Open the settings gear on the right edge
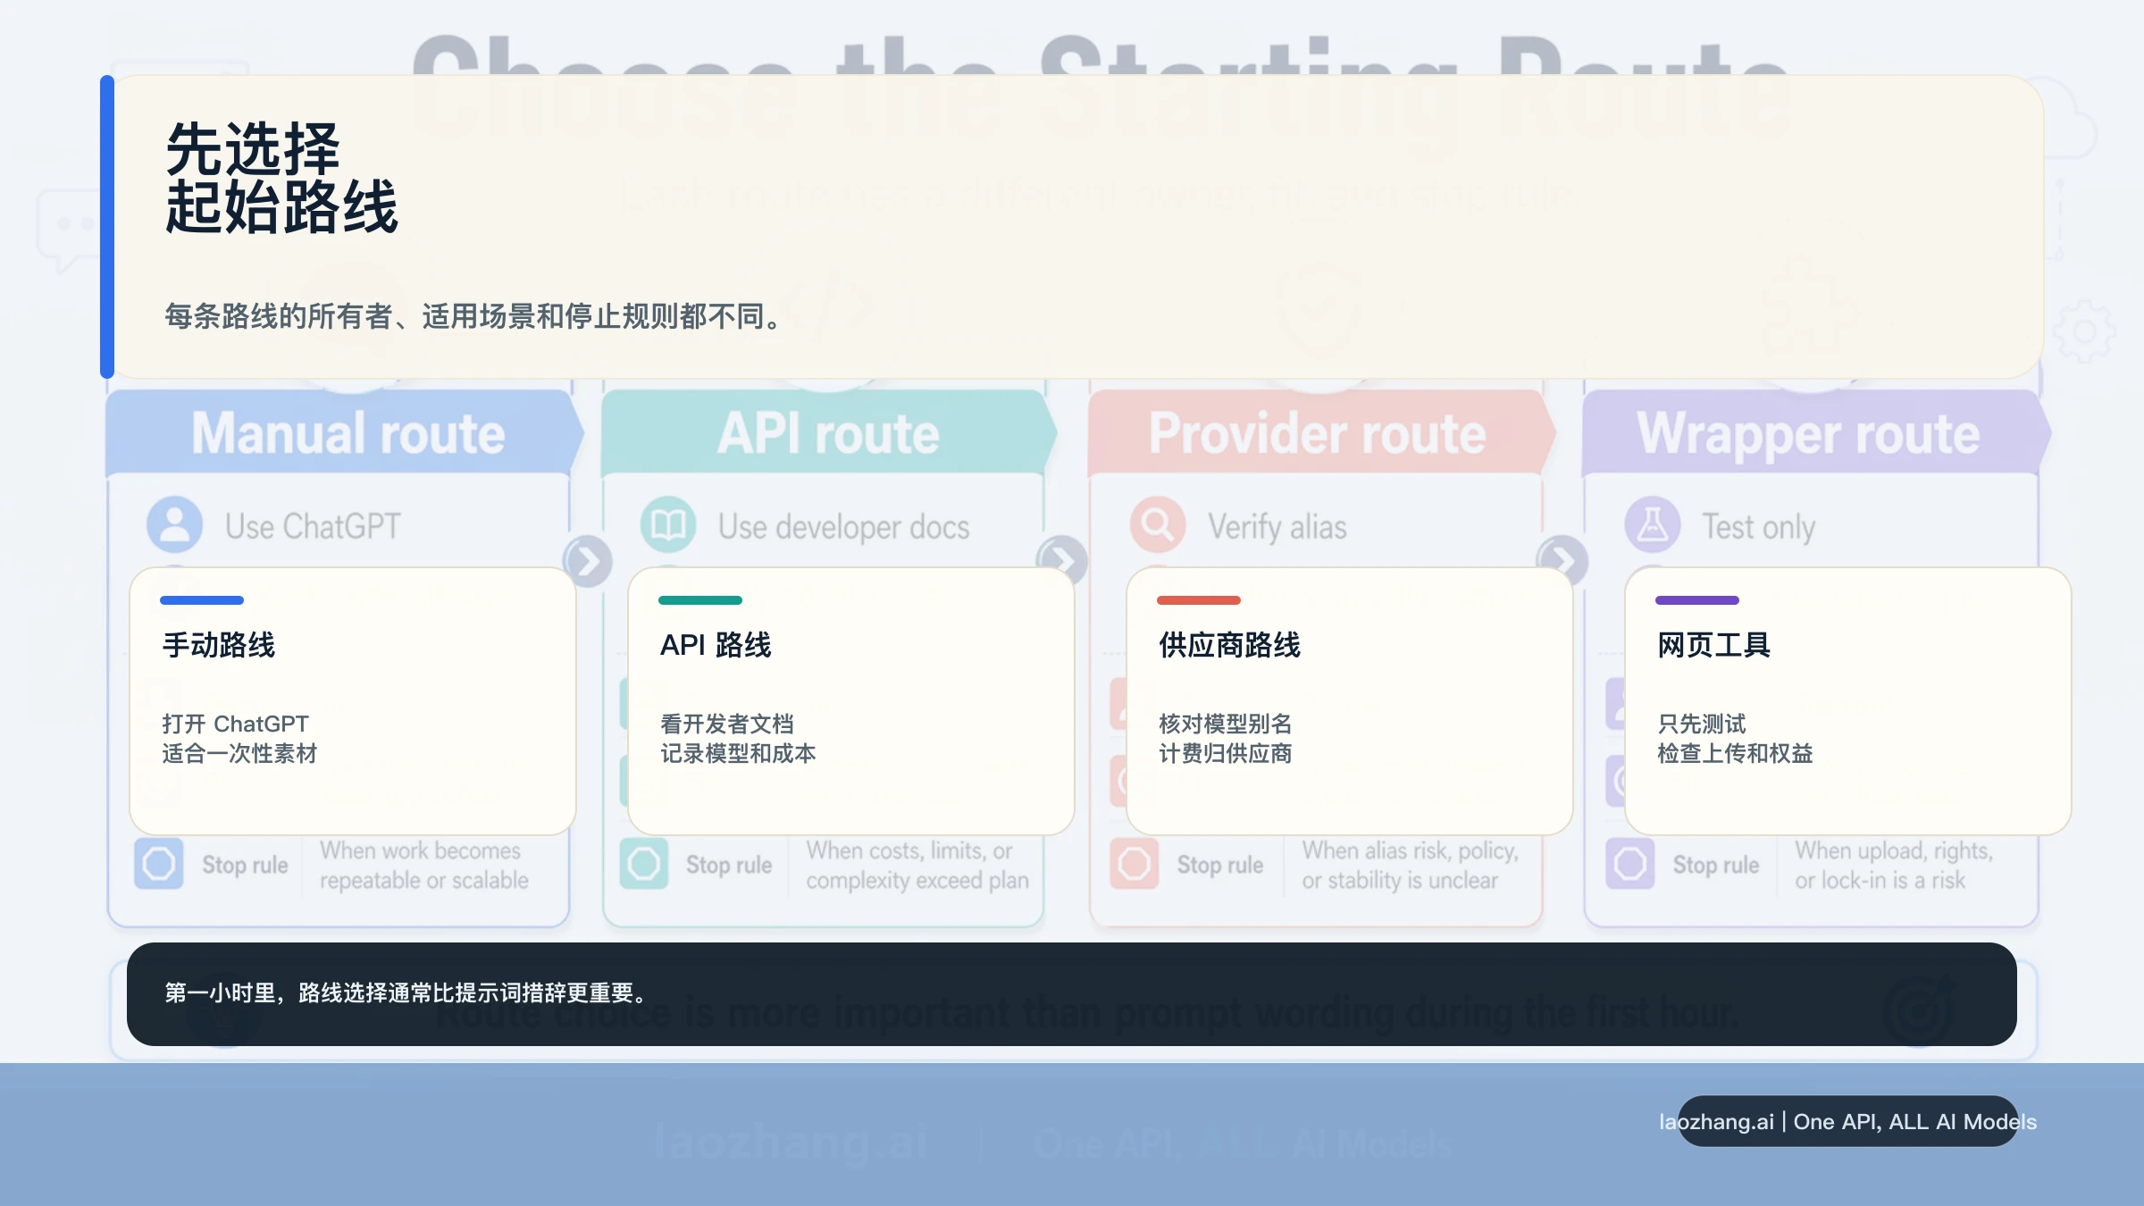Screen dimensions: 2144x1206 (2086, 331)
